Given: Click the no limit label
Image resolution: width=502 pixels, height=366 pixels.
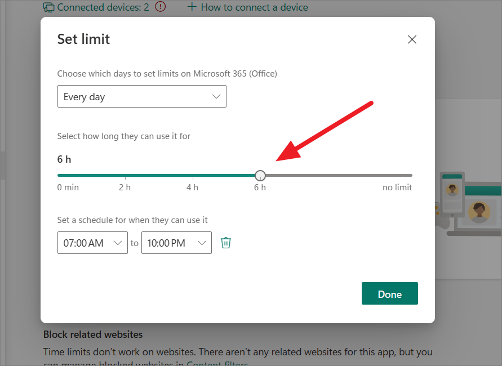Looking at the screenshot, I should (x=397, y=187).
